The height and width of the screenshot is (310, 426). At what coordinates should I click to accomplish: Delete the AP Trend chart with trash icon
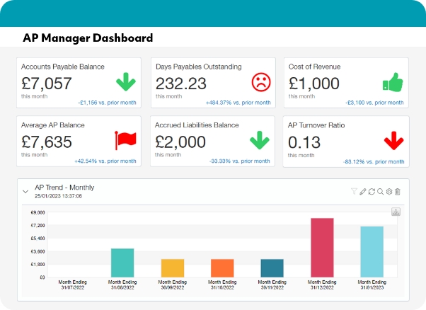pyautogui.click(x=397, y=192)
